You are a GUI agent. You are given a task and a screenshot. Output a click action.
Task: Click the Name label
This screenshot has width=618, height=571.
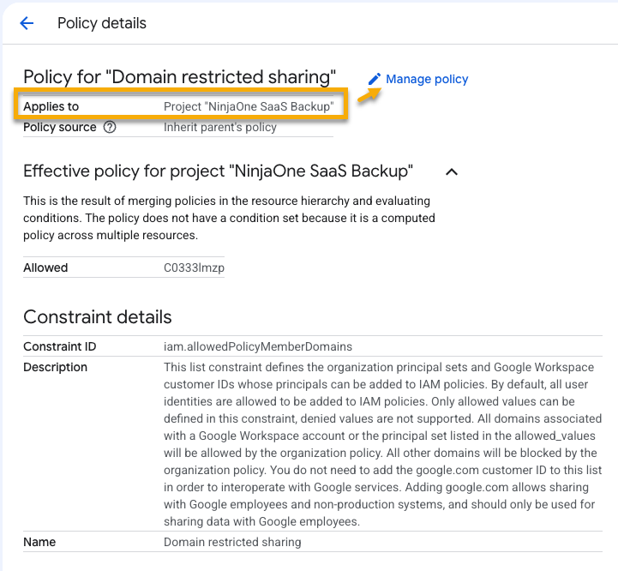pyautogui.click(x=39, y=542)
